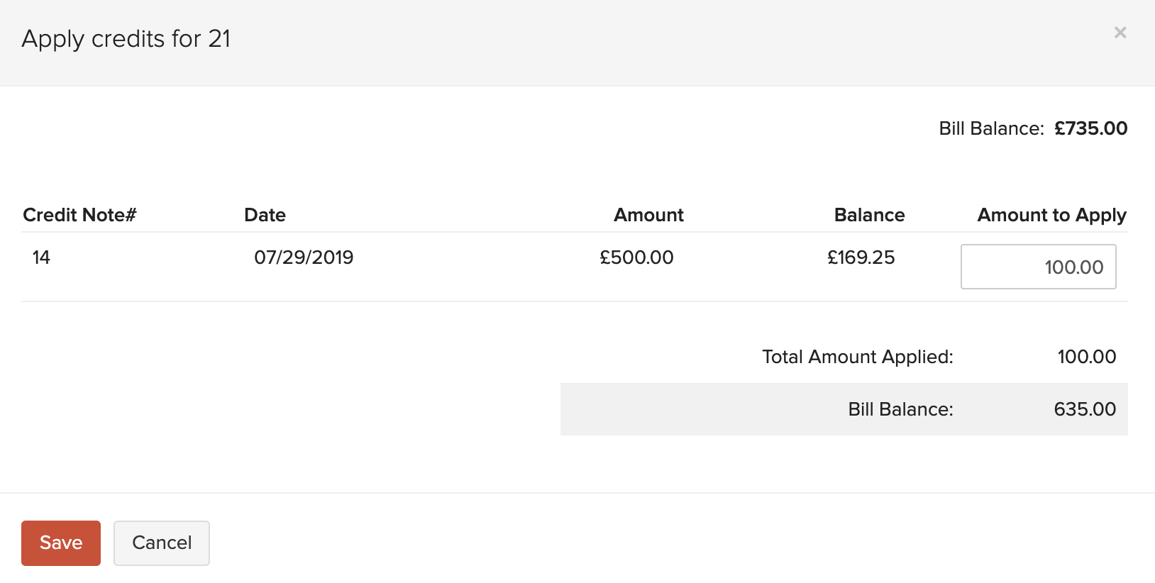This screenshot has width=1155, height=583.
Task: Click the £735.00 bill balance amount
Action: tap(1090, 128)
